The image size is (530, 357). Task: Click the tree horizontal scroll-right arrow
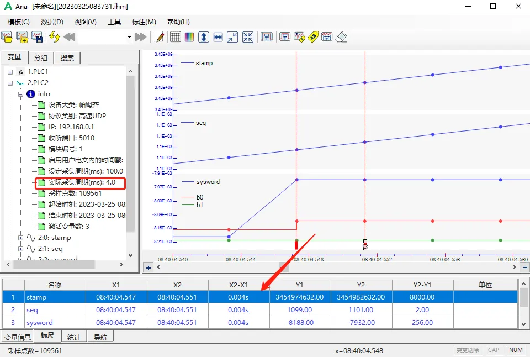coord(121,264)
